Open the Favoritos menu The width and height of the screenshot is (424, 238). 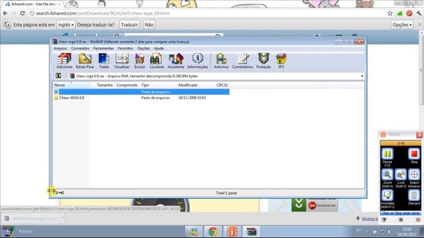click(x=125, y=48)
